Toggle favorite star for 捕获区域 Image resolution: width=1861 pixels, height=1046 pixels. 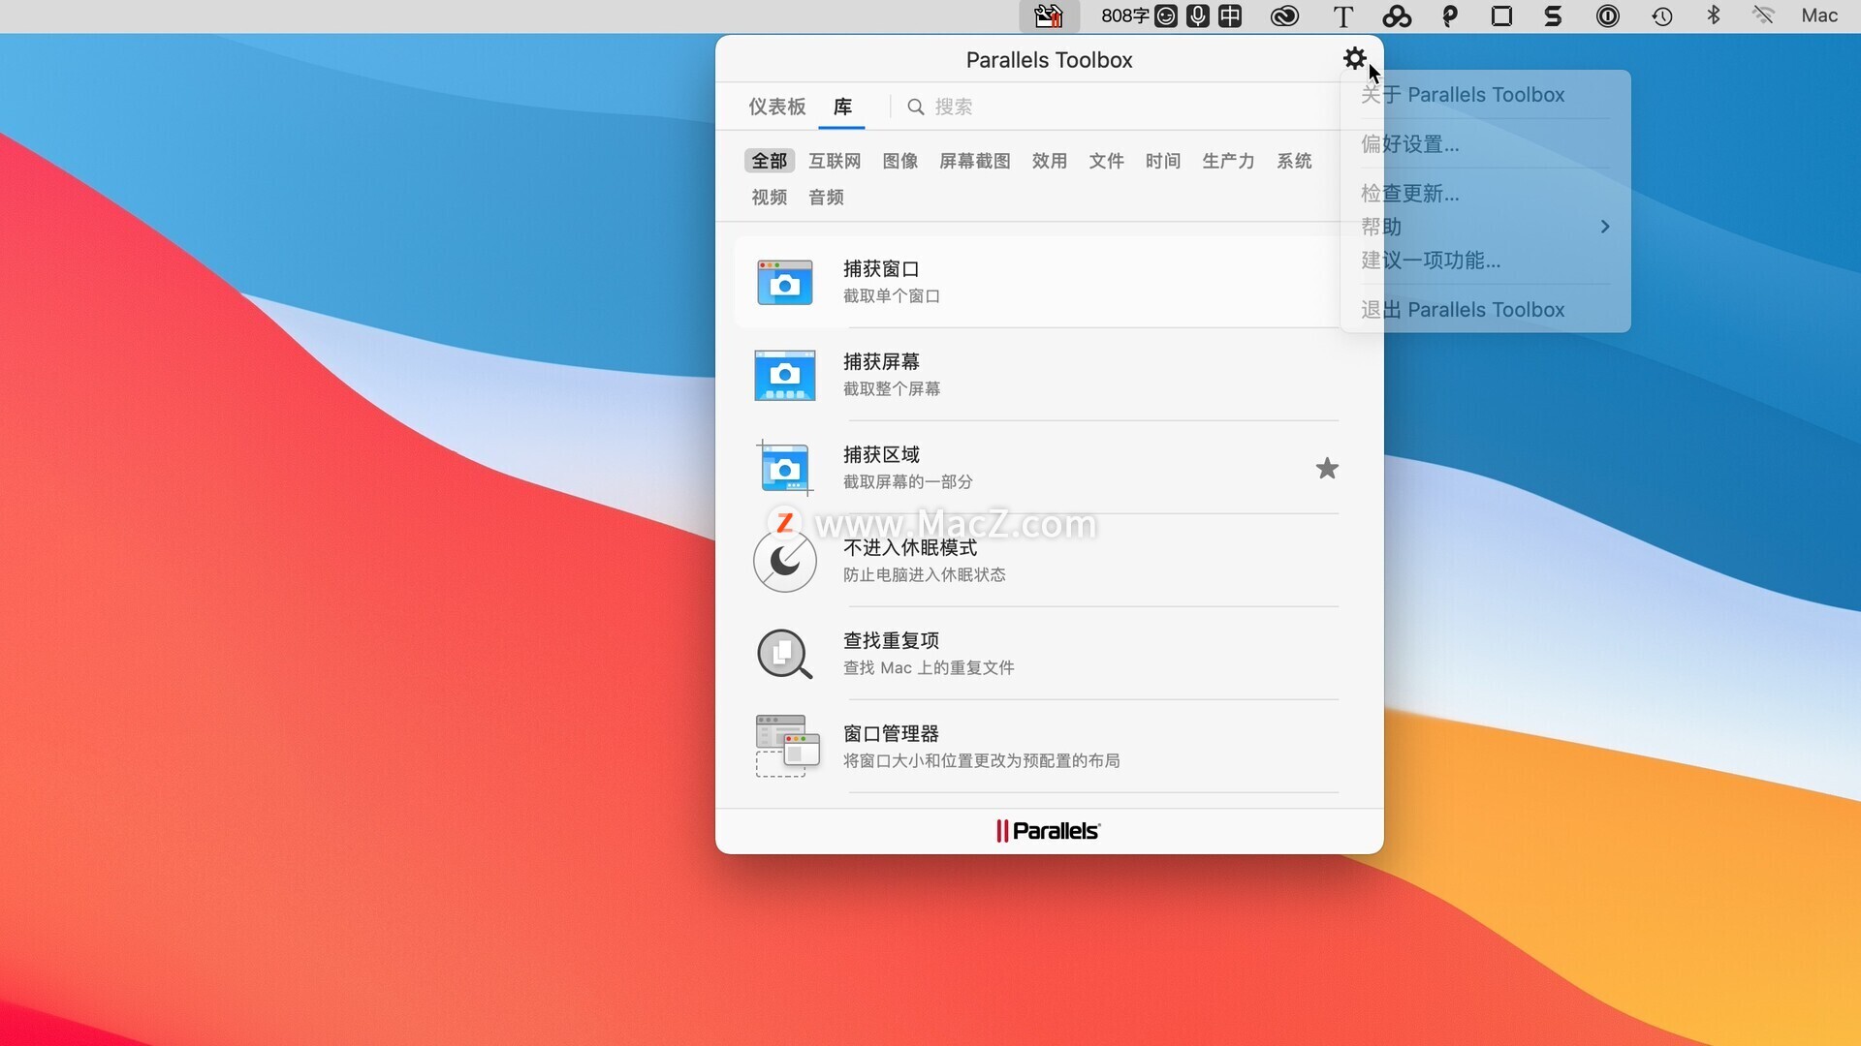(x=1327, y=469)
